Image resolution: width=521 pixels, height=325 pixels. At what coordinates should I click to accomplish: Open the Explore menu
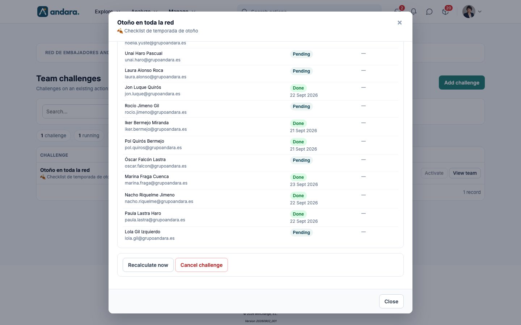tap(107, 12)
